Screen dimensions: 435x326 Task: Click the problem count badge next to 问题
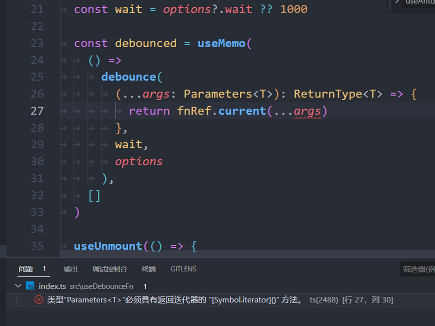(x=44, y=269)
